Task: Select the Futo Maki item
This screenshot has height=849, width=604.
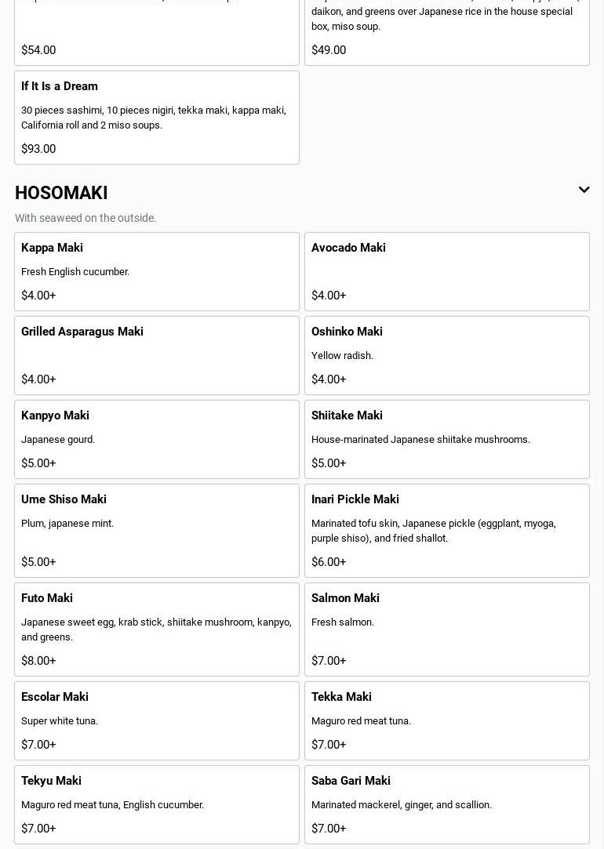Action: tap(156, 629)
